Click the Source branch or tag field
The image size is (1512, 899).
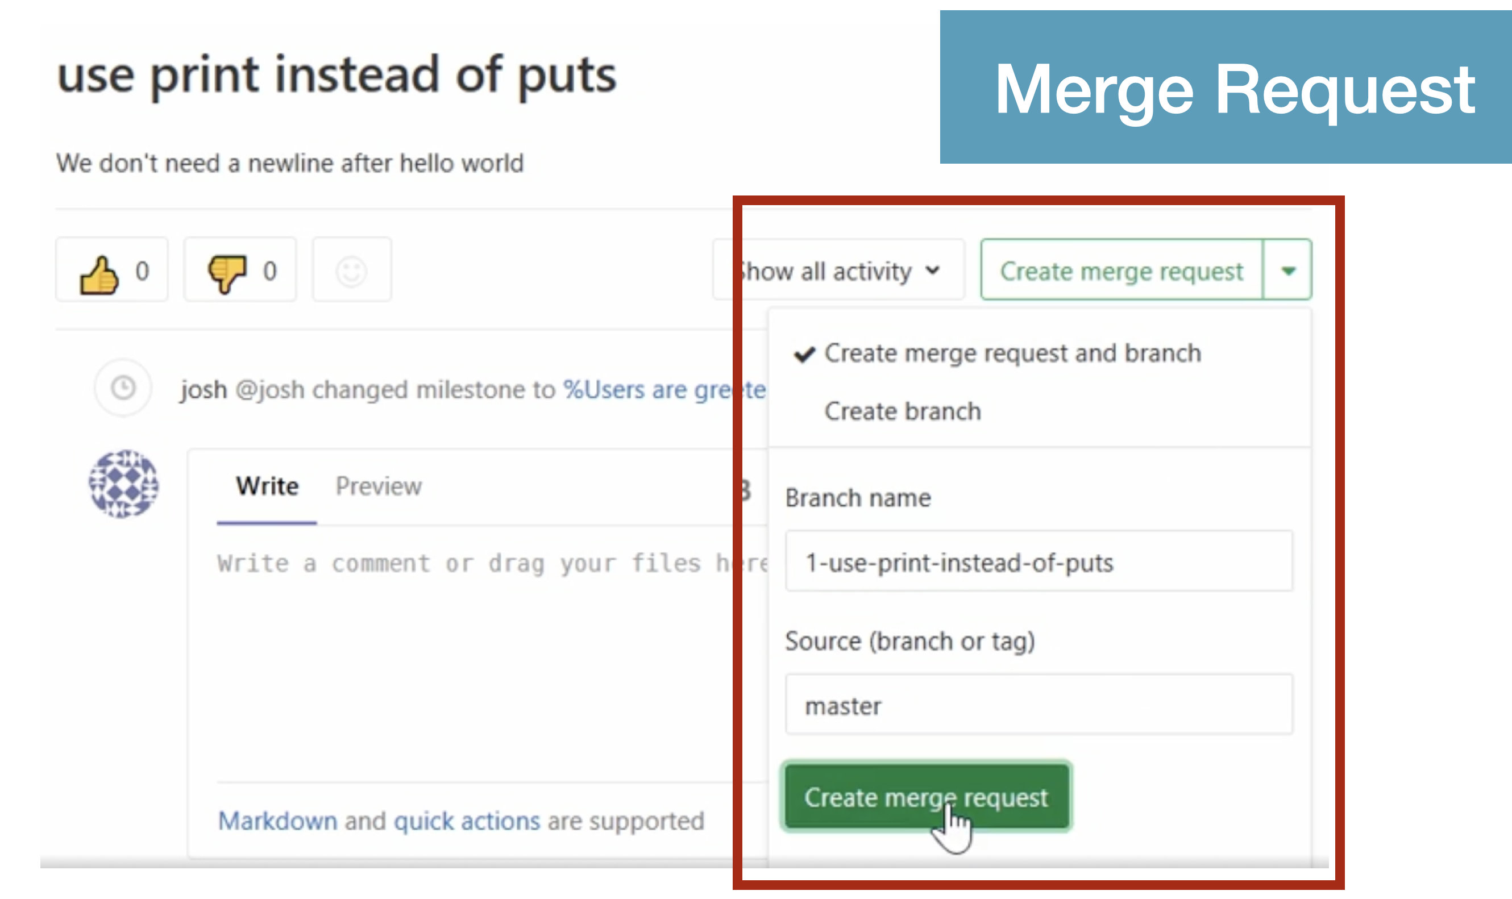click(x=1039, y=705)
